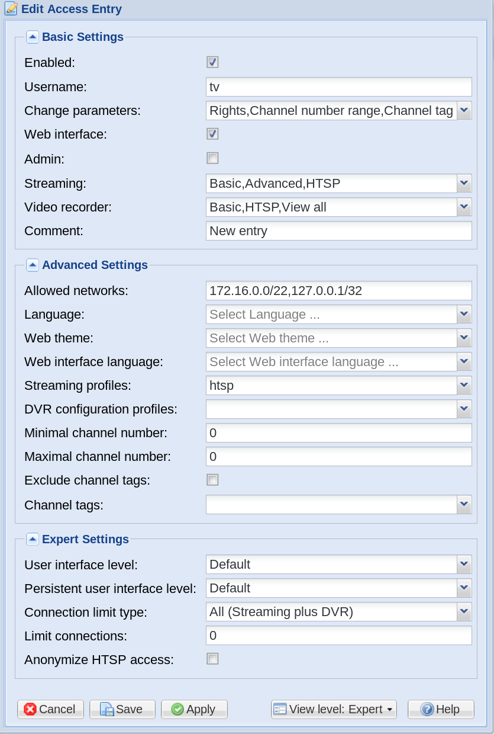Toggle the Exclude channel tags checkbox
494x734 pixels.
click(212, 479)
